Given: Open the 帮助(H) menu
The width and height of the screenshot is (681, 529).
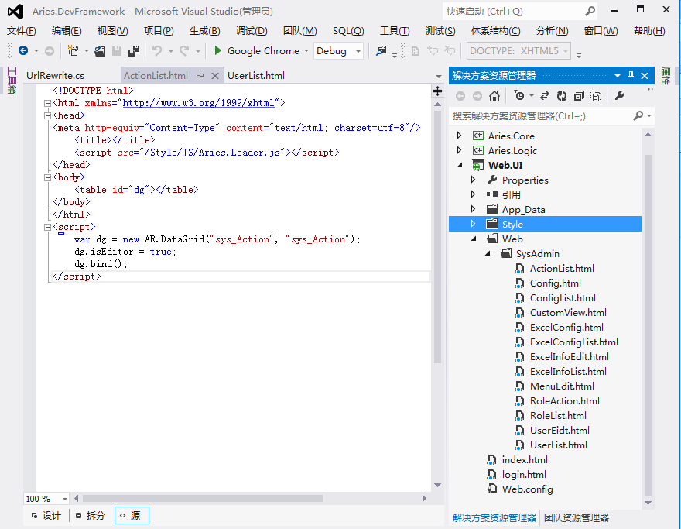Looking at the screenshot, I should tap(649, 31).
